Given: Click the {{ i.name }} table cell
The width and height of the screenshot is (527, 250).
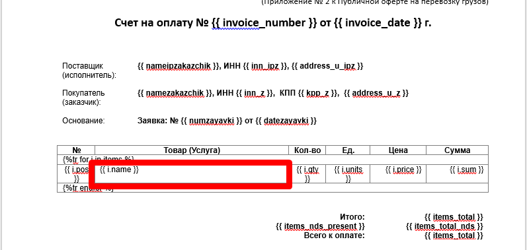Looking at the screenshot, I should [192, 173].
